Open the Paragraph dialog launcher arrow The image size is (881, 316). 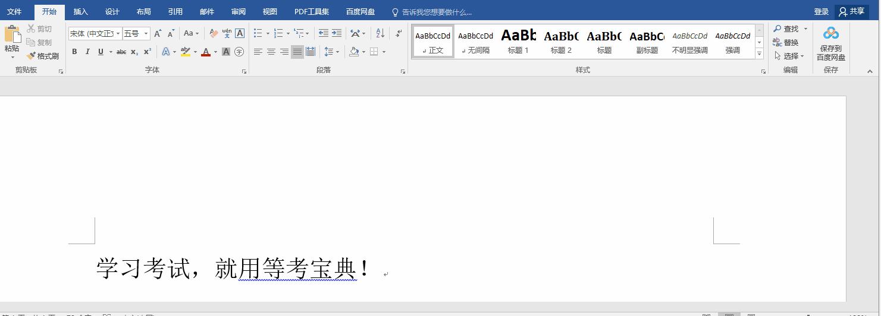403,72
